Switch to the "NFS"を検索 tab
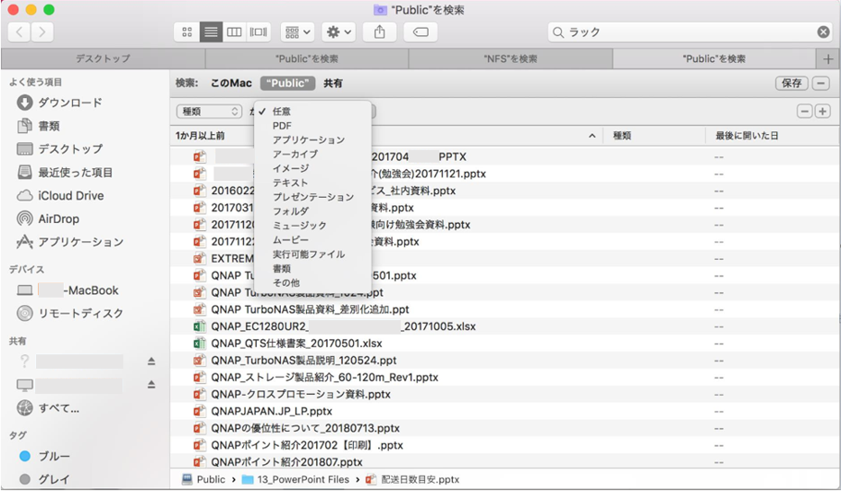 510,58
